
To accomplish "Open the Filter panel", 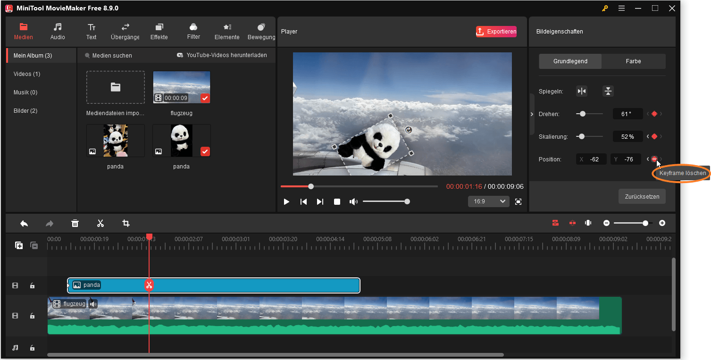I will 193,32.
